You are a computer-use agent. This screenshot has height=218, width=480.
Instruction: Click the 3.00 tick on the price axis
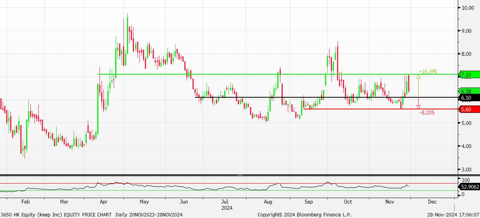point(467,170)
